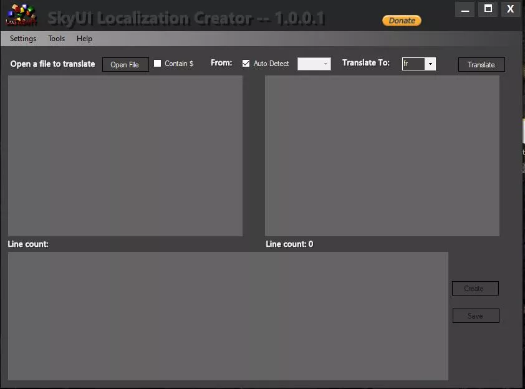
Task: Click the Translate button
Action: click(x=481, y=64)
